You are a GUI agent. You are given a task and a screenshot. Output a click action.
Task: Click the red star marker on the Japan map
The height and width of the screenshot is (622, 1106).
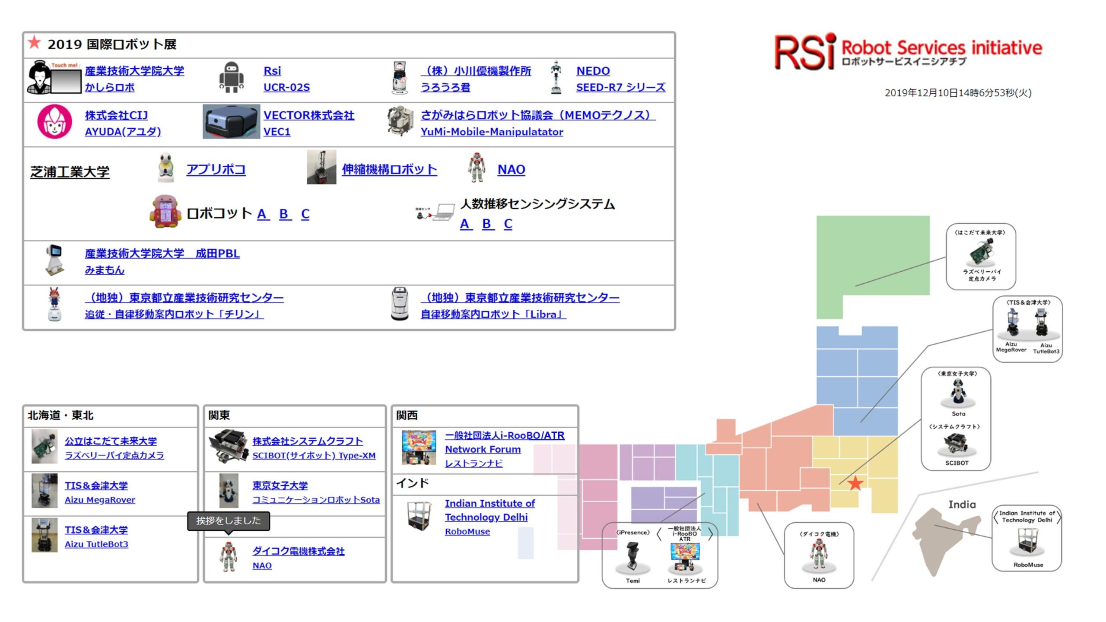(x=855, y=483)
